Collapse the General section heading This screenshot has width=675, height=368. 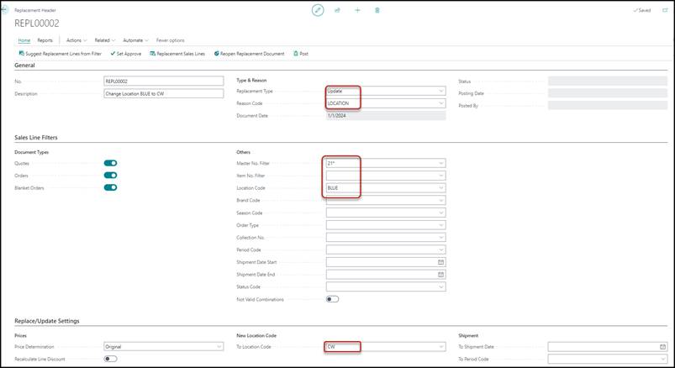pos(24,66)
